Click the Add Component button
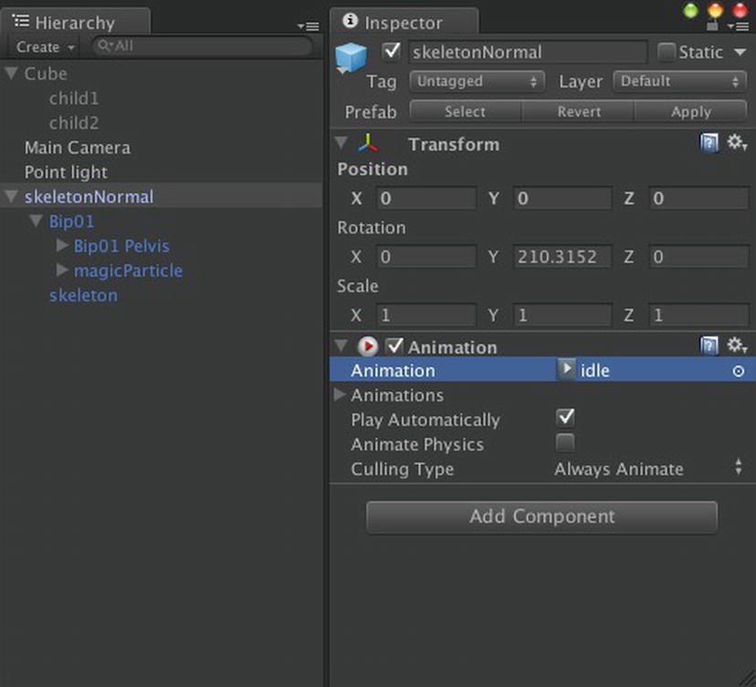 coord(542,516)
